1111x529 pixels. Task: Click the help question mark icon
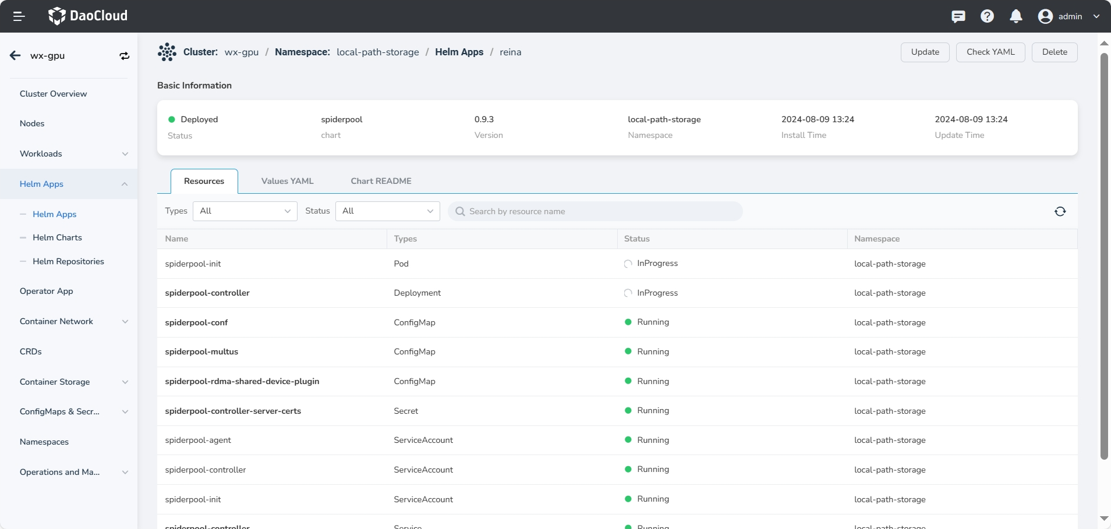click(x=987, y=16)
